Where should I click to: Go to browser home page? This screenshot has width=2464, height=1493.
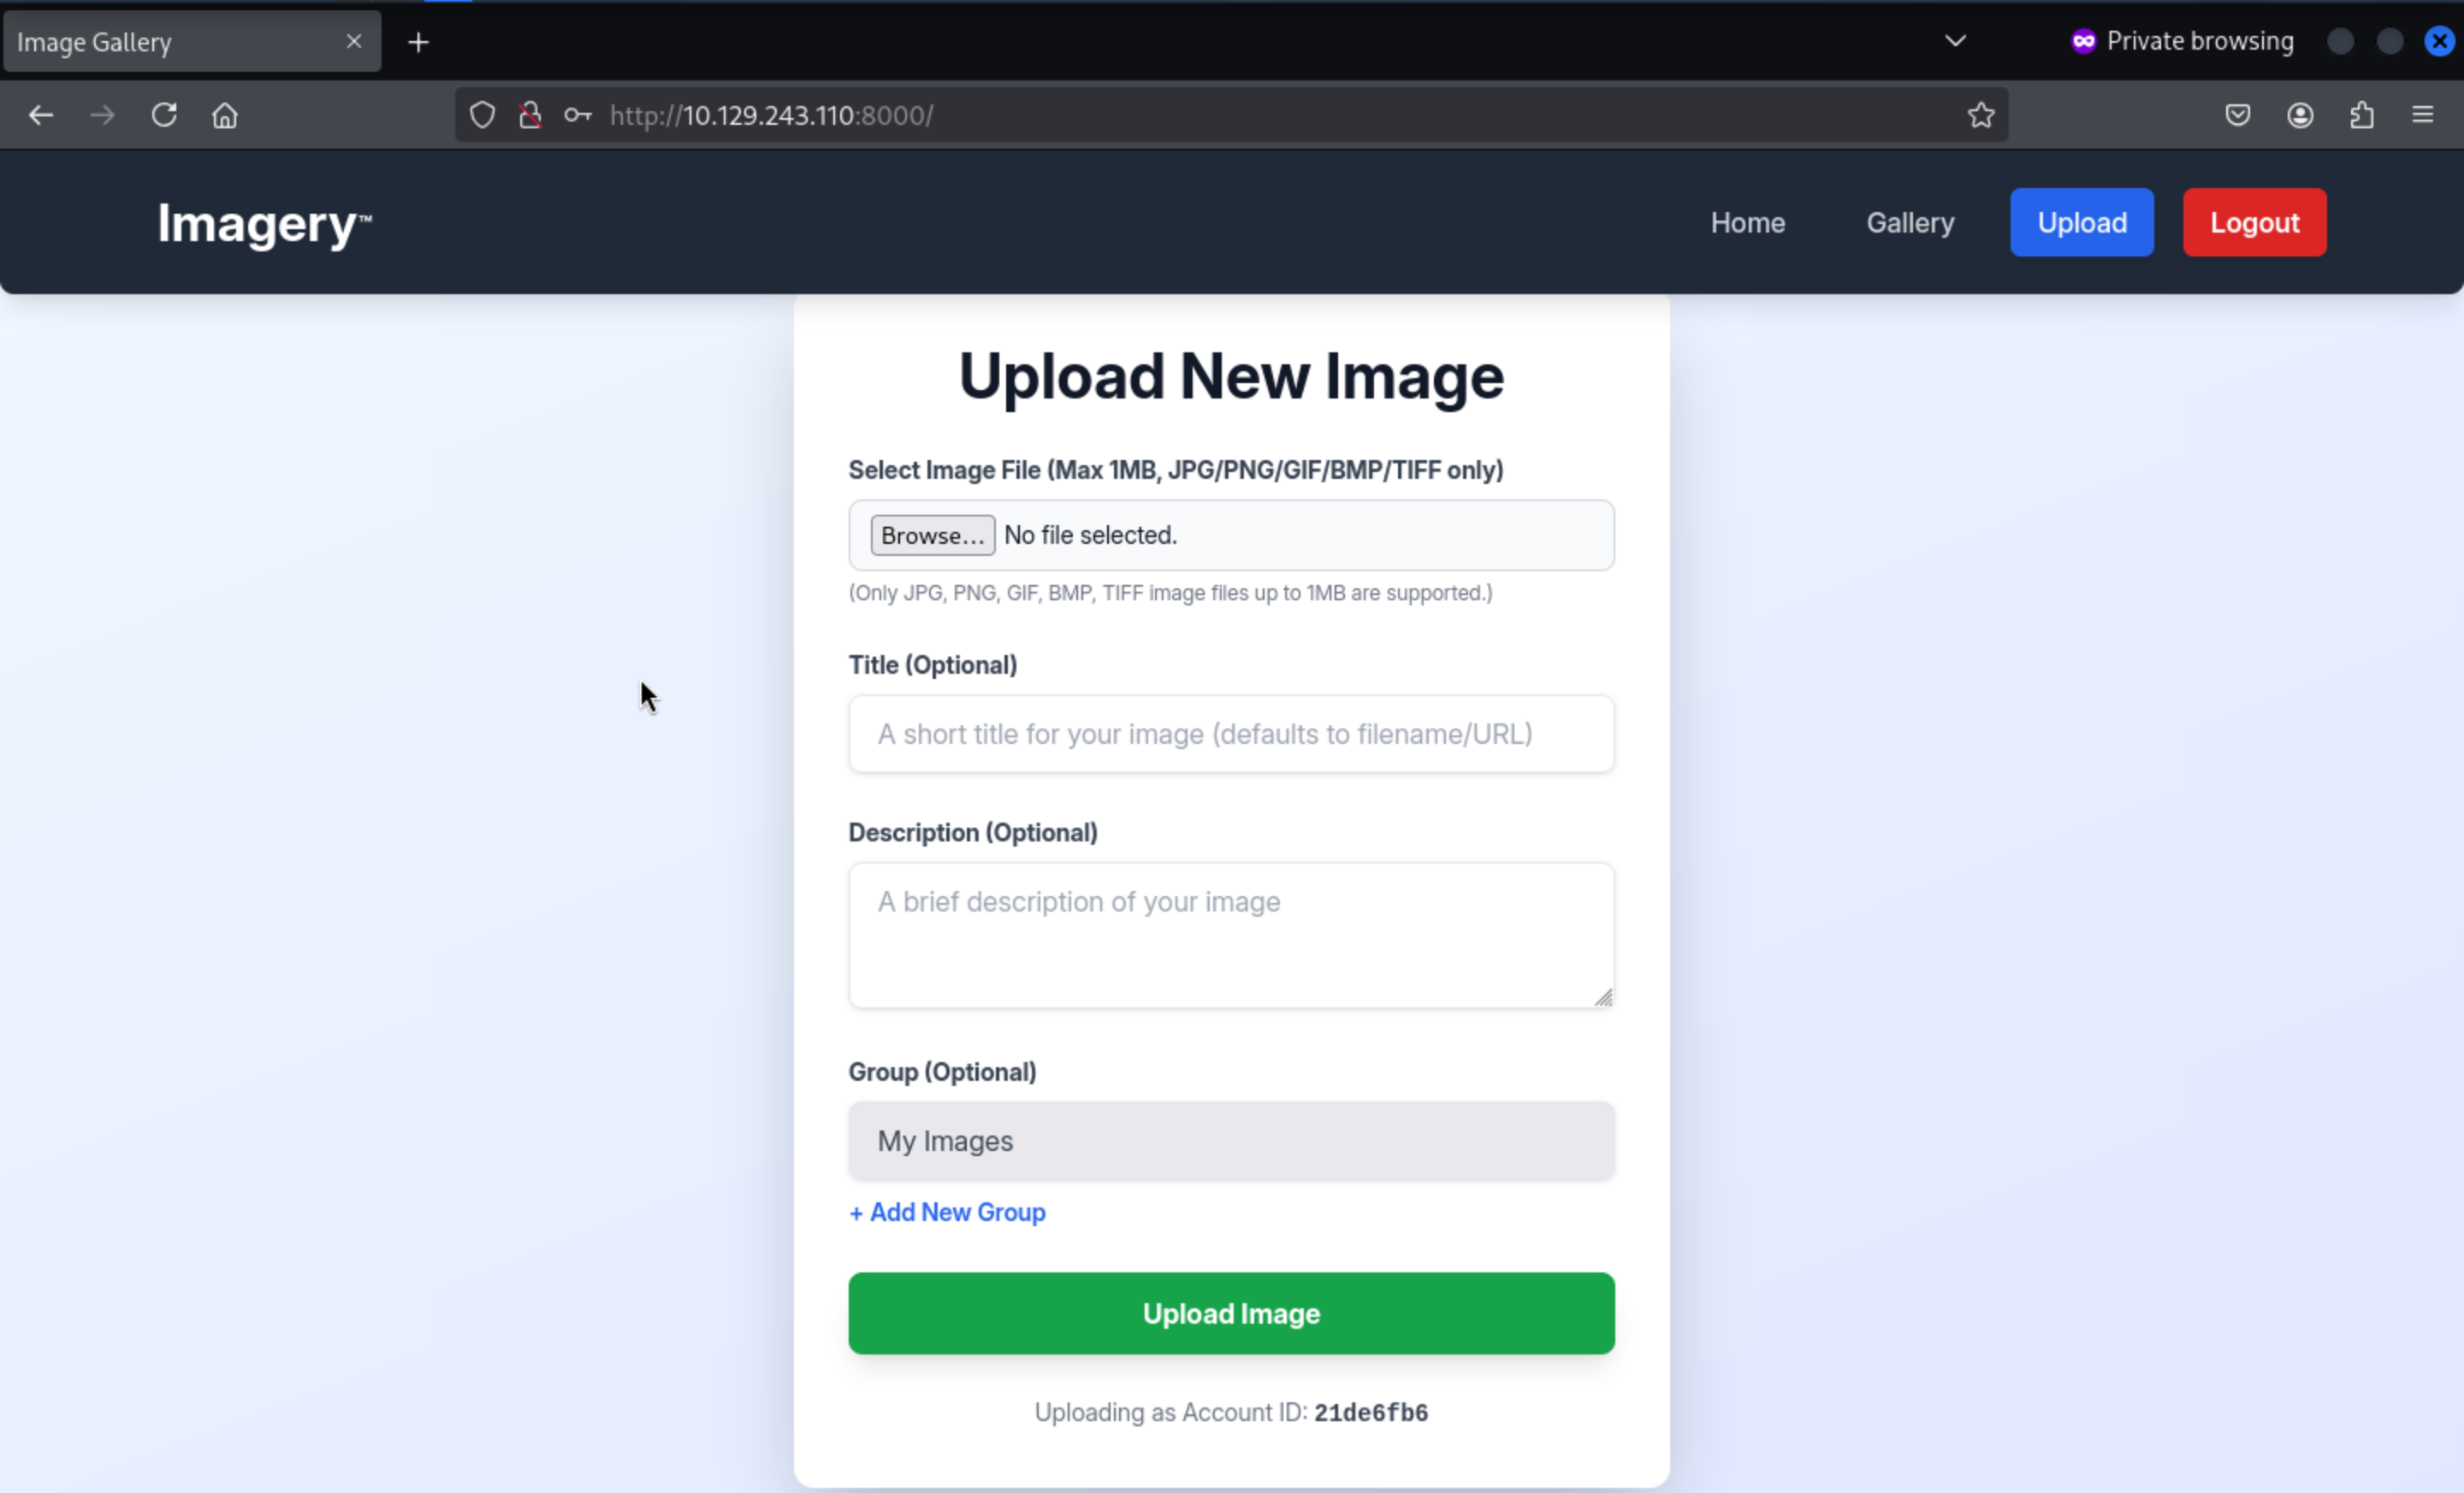(225, 115)
